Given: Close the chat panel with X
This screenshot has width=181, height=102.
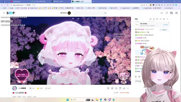Looking at the screenshot, I should (167, 19).
